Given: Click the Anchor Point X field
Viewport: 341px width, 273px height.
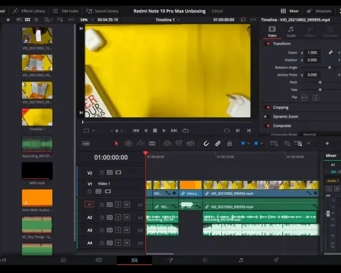Looking at the screenshot, I should pos(312,75).
